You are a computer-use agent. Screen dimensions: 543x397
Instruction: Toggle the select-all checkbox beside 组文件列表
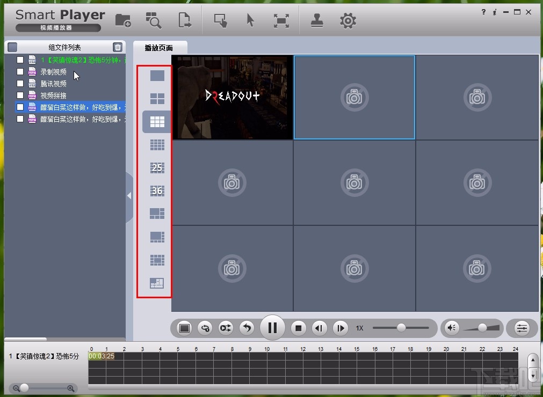pos(13,47)
